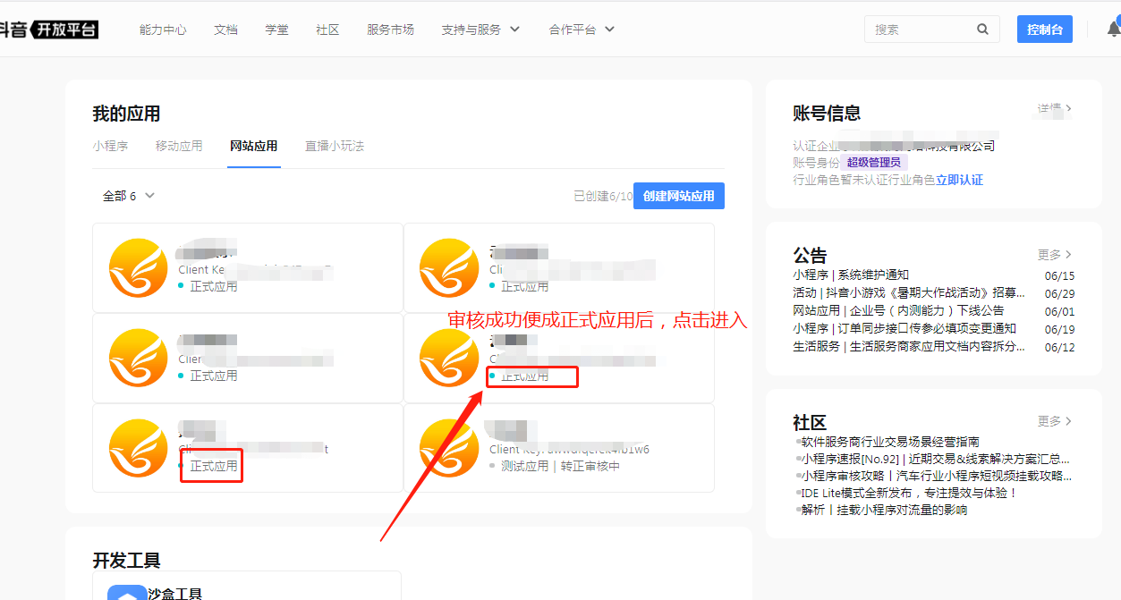Click the 沙盒工具 card title
The image size is (1121, 600).
[174, 593]
